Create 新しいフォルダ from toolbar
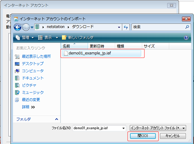The height and width of the screenshot is (144, 194). coord(78,38)
